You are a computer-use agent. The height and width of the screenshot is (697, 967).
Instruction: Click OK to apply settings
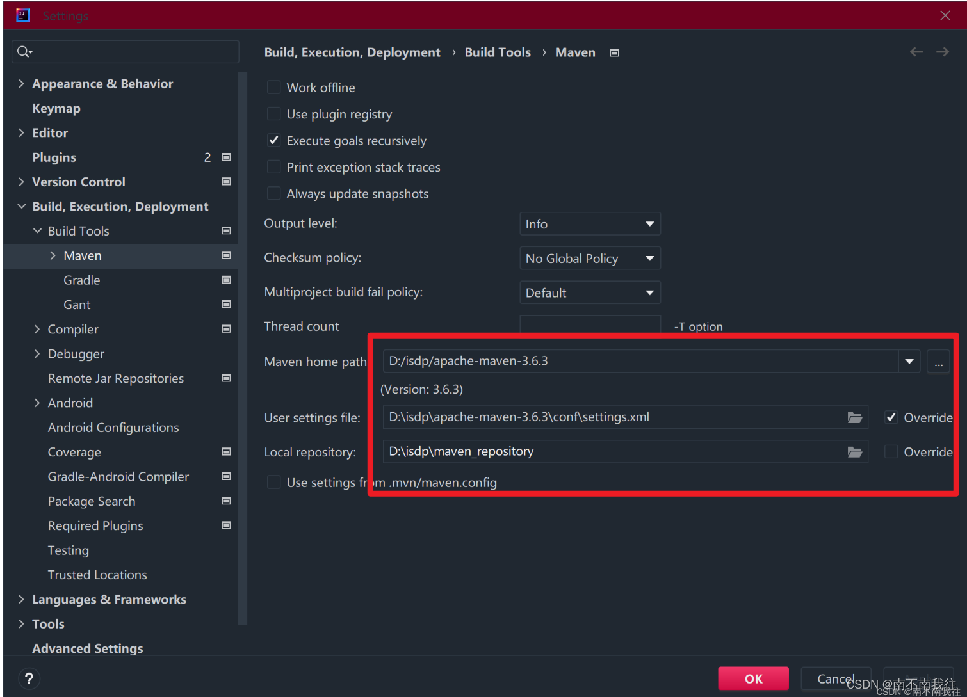tap(753, 678)
